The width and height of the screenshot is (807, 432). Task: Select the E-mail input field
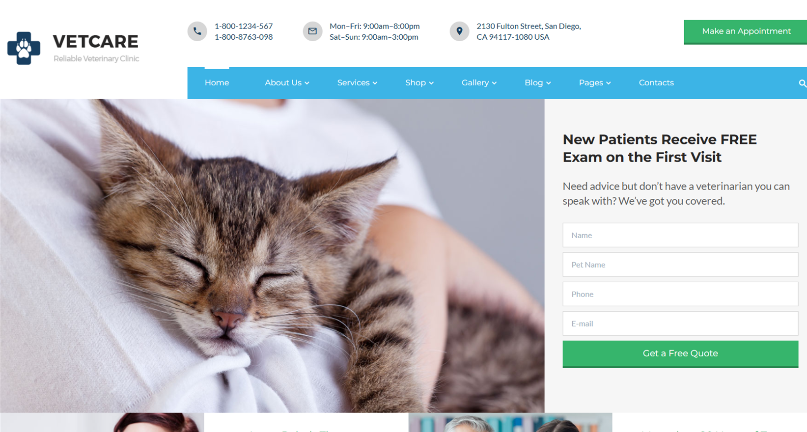pyautogui.click(x=680, y=324)
